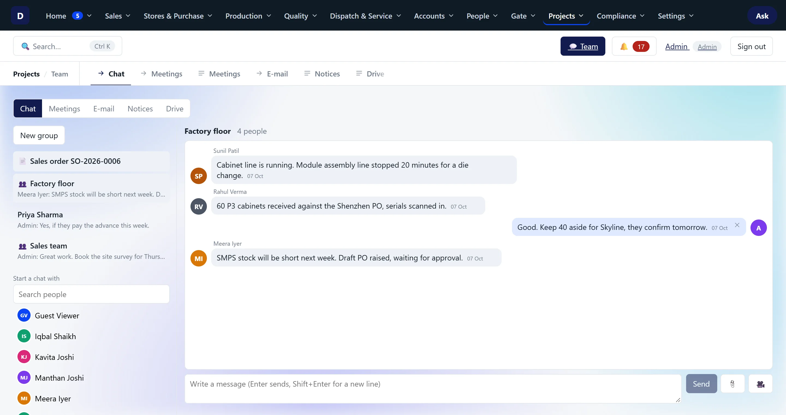Click Sign out

[751, 46]
